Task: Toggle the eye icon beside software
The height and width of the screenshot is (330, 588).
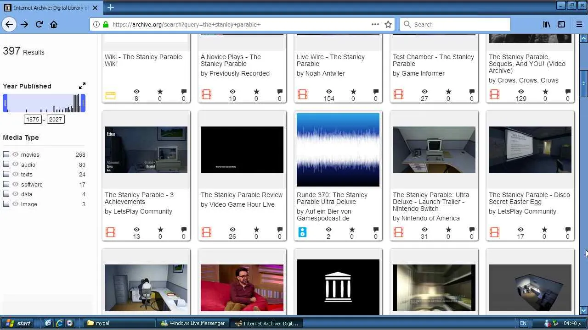Action: pos(15,184)
